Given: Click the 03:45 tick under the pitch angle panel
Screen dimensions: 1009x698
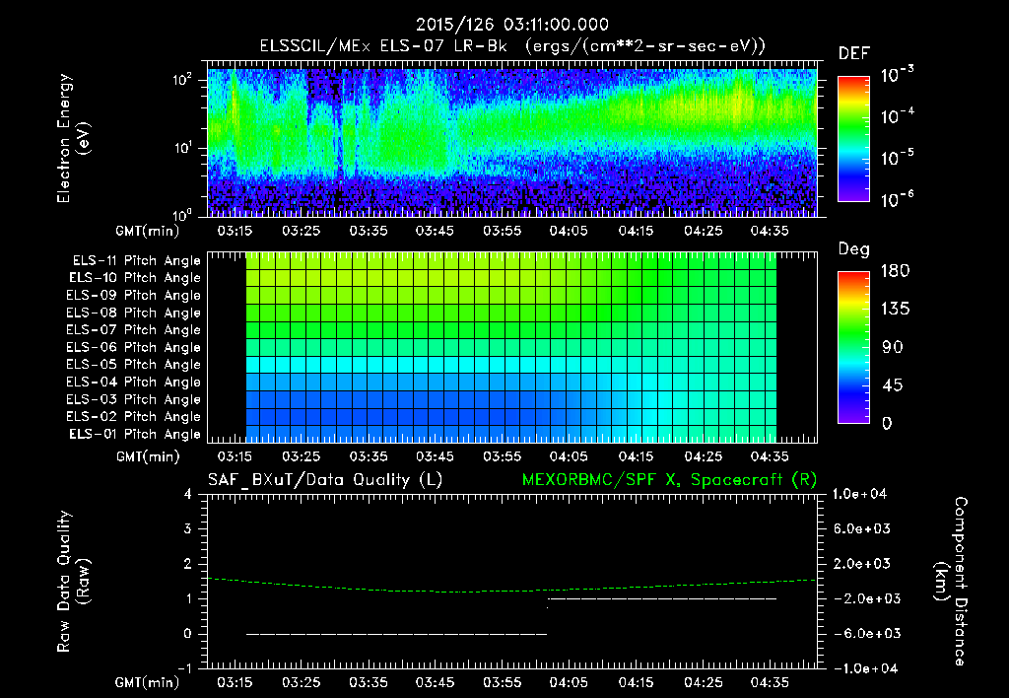Looking at the screenshot, I should coord(435,456).
